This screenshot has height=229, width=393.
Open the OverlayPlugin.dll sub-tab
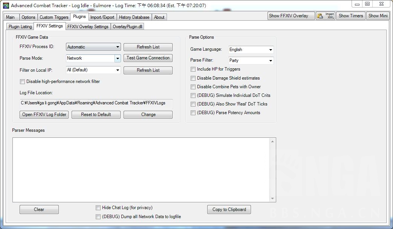coord(127,27)
